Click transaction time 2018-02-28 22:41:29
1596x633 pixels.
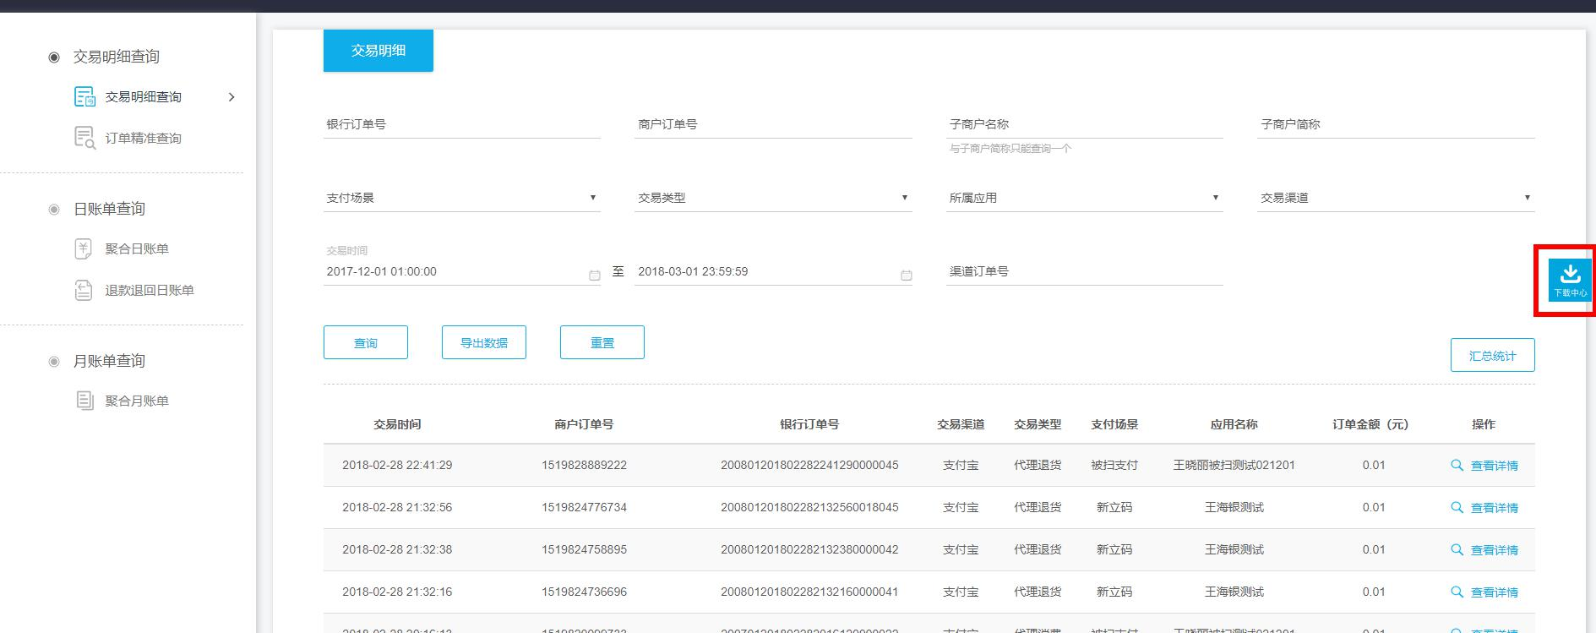[397, 465]
